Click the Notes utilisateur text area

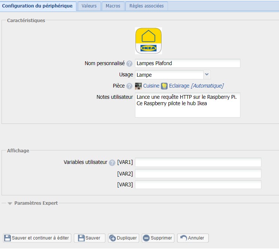point(187,105)
